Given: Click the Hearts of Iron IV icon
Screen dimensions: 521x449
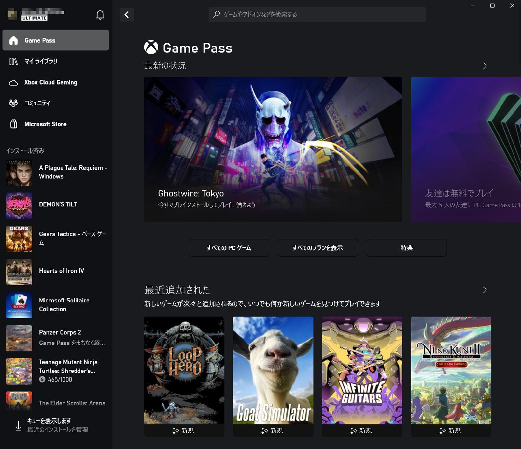Looking at the screenshot, I should [19, 272].
